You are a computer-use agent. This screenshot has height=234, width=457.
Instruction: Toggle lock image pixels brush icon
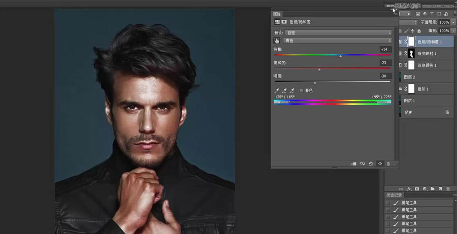click(406, 30)
